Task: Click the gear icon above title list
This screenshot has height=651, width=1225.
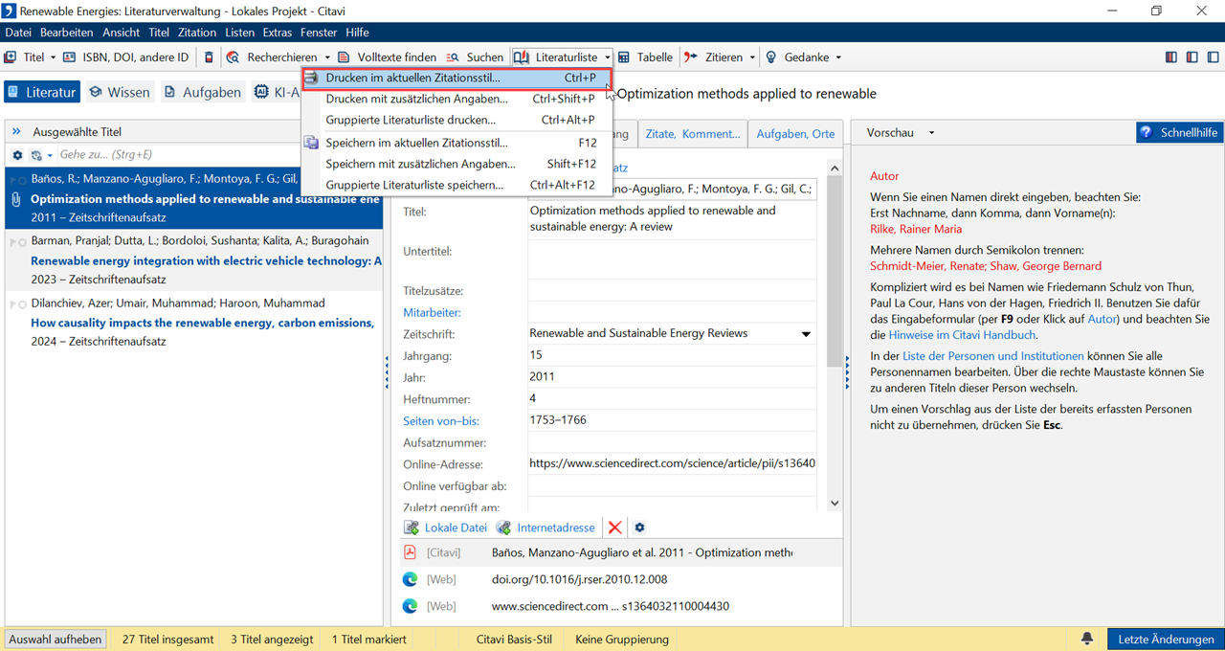Action: click(17, 155)
